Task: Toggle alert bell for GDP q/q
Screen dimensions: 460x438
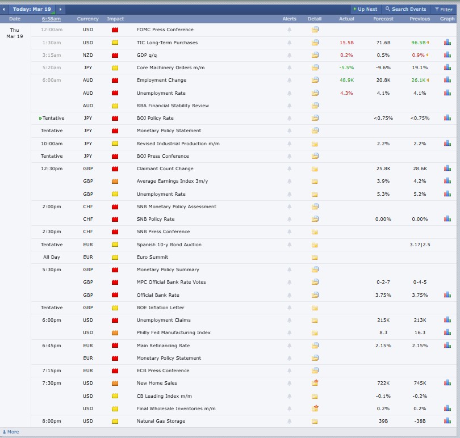Action: 289,55
